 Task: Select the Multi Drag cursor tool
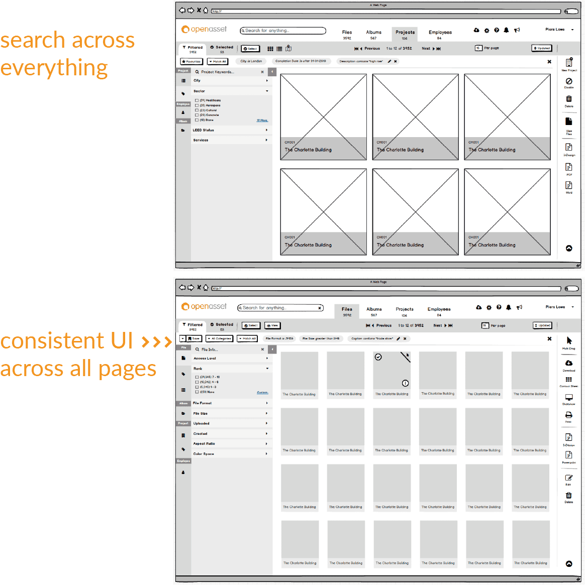[x=569, y=341]
